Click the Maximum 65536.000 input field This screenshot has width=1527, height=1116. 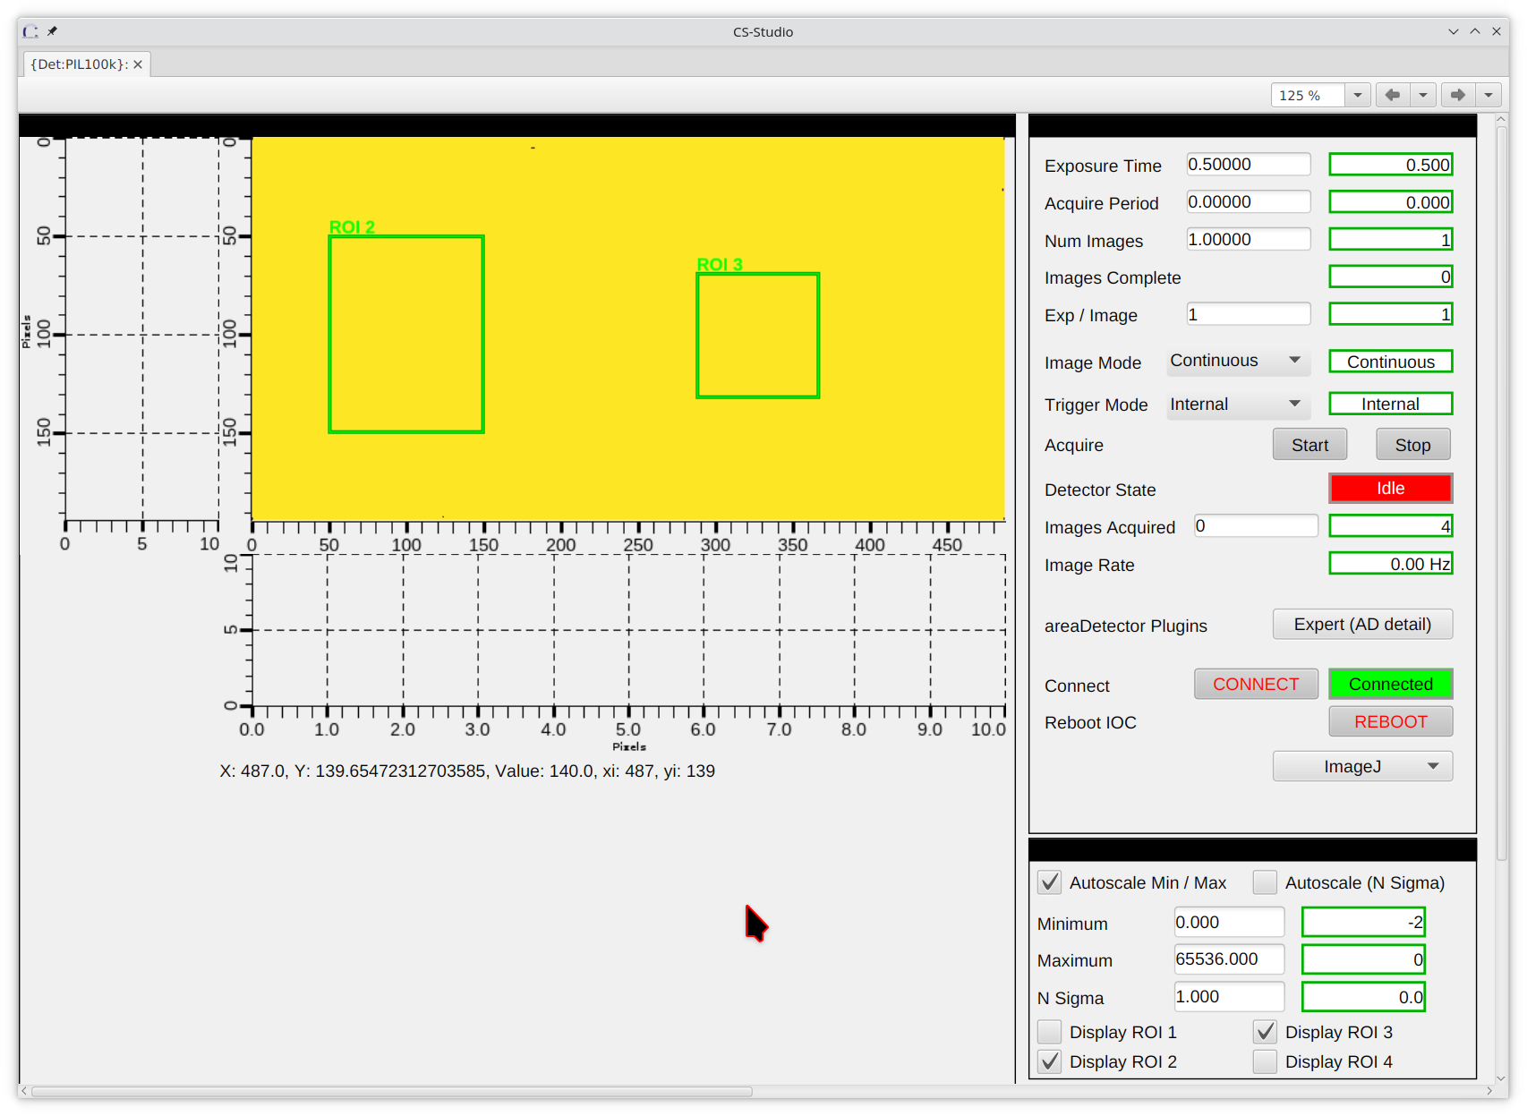(x=1229, y=959)
